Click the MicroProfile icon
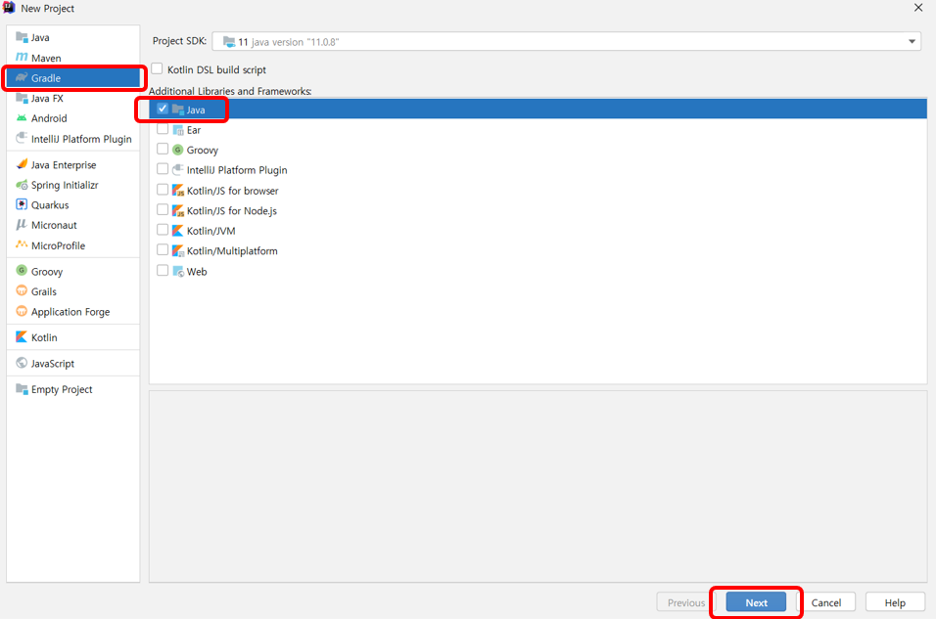Image resolution: width=936 pixels, height=619 pixels. (22, 244)
